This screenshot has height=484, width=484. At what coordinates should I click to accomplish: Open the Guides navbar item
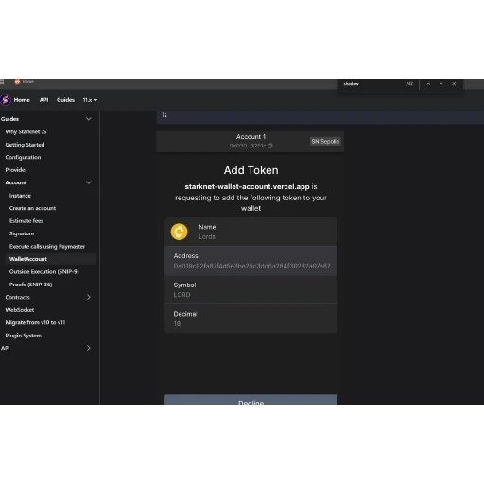[65, 100]
